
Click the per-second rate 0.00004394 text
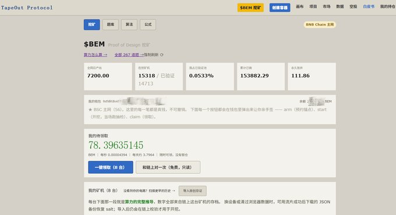[118, 154]
